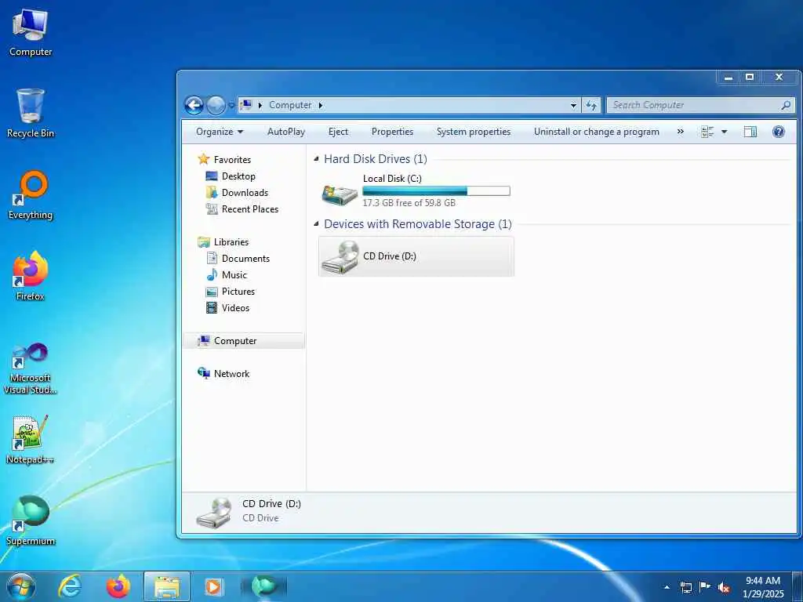Open the Help icon
The image size is (803, 602).
coord(779,132)
